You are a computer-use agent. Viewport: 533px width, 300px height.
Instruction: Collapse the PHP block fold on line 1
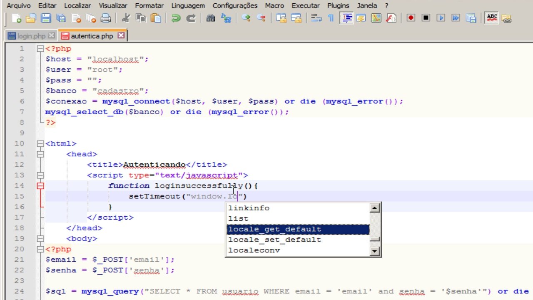click(x=40, y=49)
